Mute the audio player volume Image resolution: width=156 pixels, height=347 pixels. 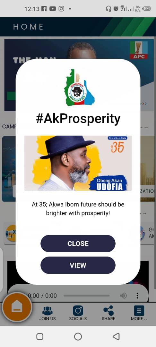point(123,296)
